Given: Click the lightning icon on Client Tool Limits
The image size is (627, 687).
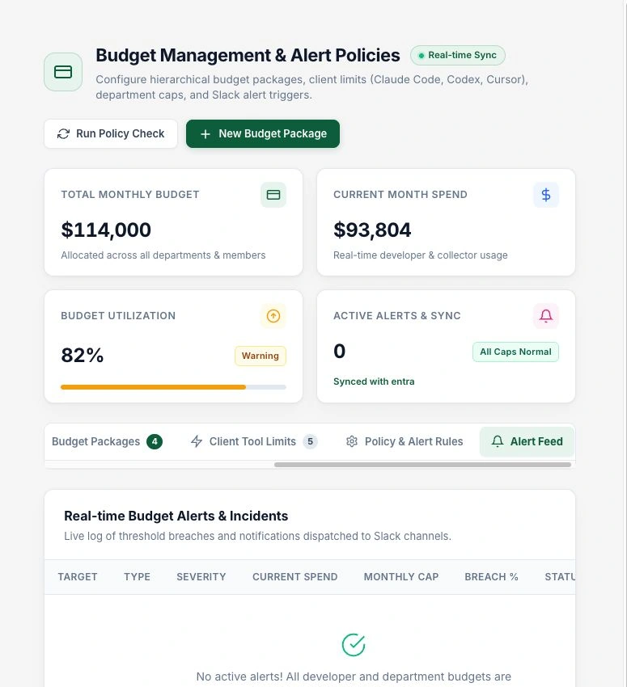Looking at the screenshot, I should coord(197,441).
